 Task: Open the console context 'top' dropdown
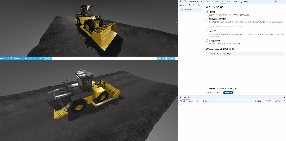point(191,101)
